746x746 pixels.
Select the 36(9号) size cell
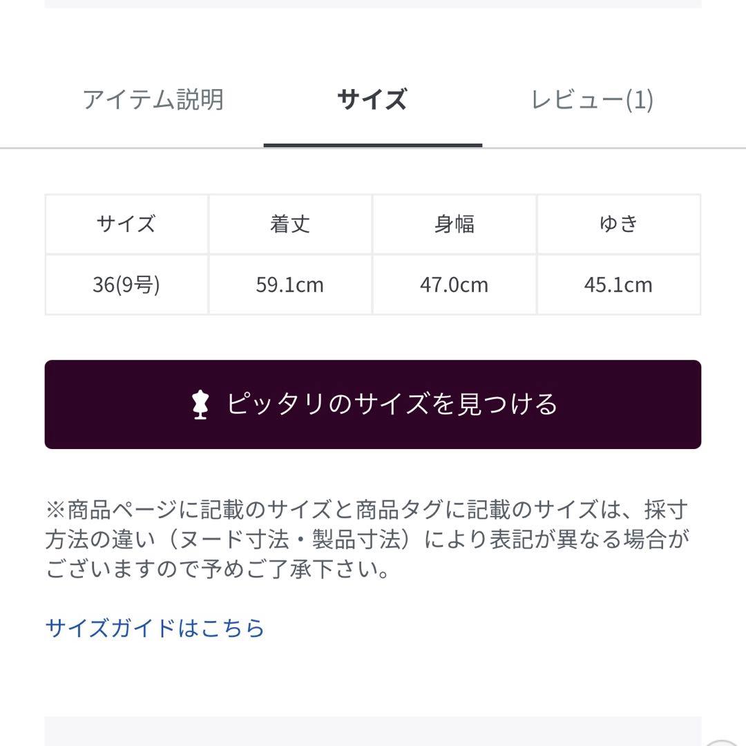click(125, 284)
